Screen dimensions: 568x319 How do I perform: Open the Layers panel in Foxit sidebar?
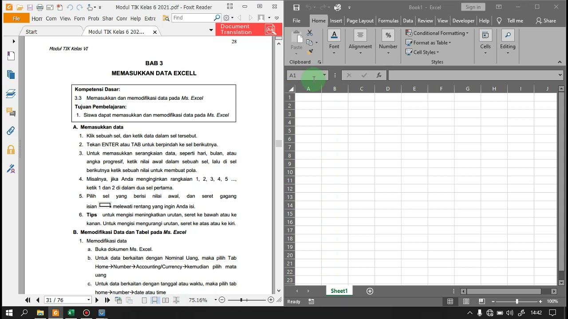[x=11, y=94]
